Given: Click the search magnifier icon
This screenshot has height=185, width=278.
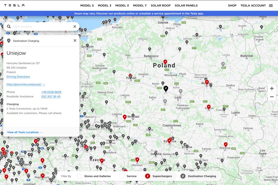Looking at the screenshot, I should coord(9,26).
